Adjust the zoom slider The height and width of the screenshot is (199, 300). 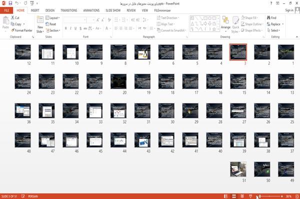point(270,197)
